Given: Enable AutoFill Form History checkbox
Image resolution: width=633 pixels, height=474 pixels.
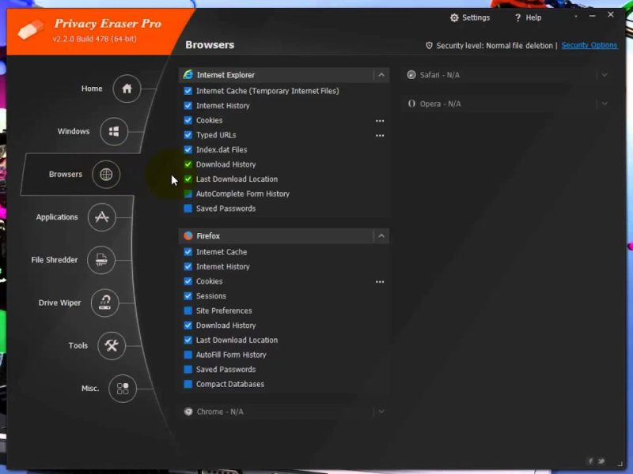Looking at the screenshot, I should (x=188, y=355).
